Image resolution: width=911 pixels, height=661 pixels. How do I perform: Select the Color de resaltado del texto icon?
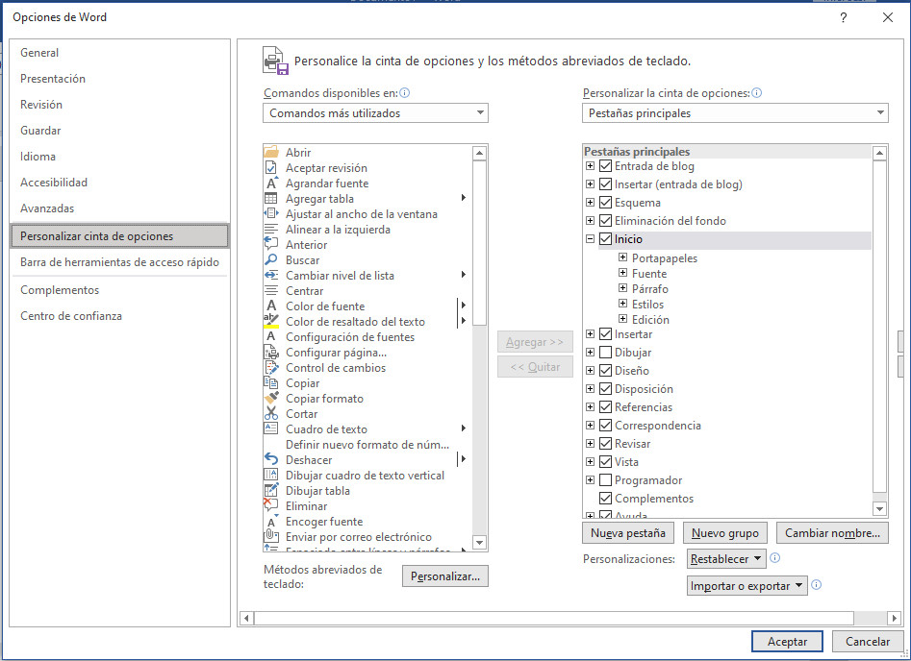pyautogui.click(x=271, y=322)
